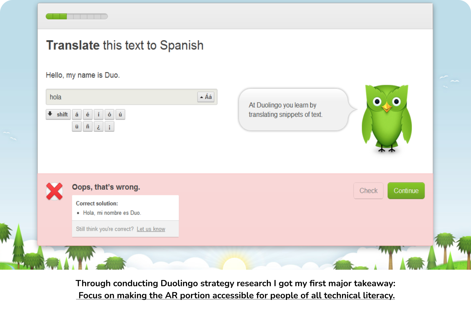Insert the ú accent character
The height and width of the screenshot is (309, 471).
tap(120, 114)
